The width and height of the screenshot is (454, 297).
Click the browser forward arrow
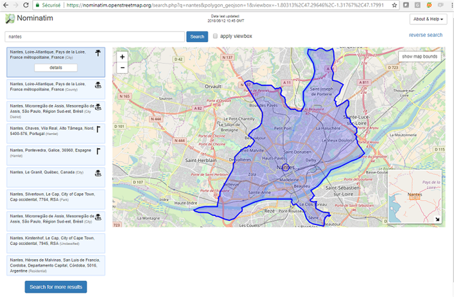pyautogui.click(x=16, y=5)
